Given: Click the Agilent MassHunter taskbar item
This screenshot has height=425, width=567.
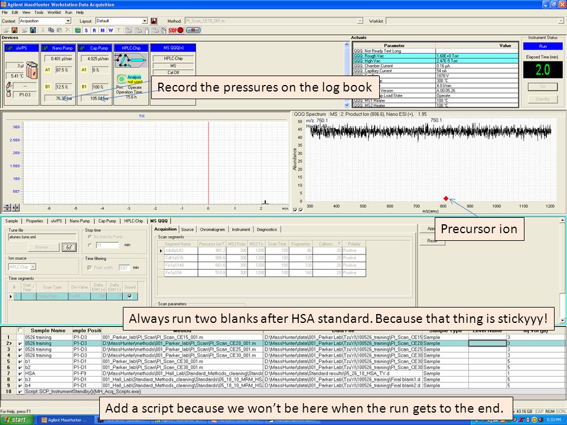Looking at the screenshot, I should [x=66, y=420].
